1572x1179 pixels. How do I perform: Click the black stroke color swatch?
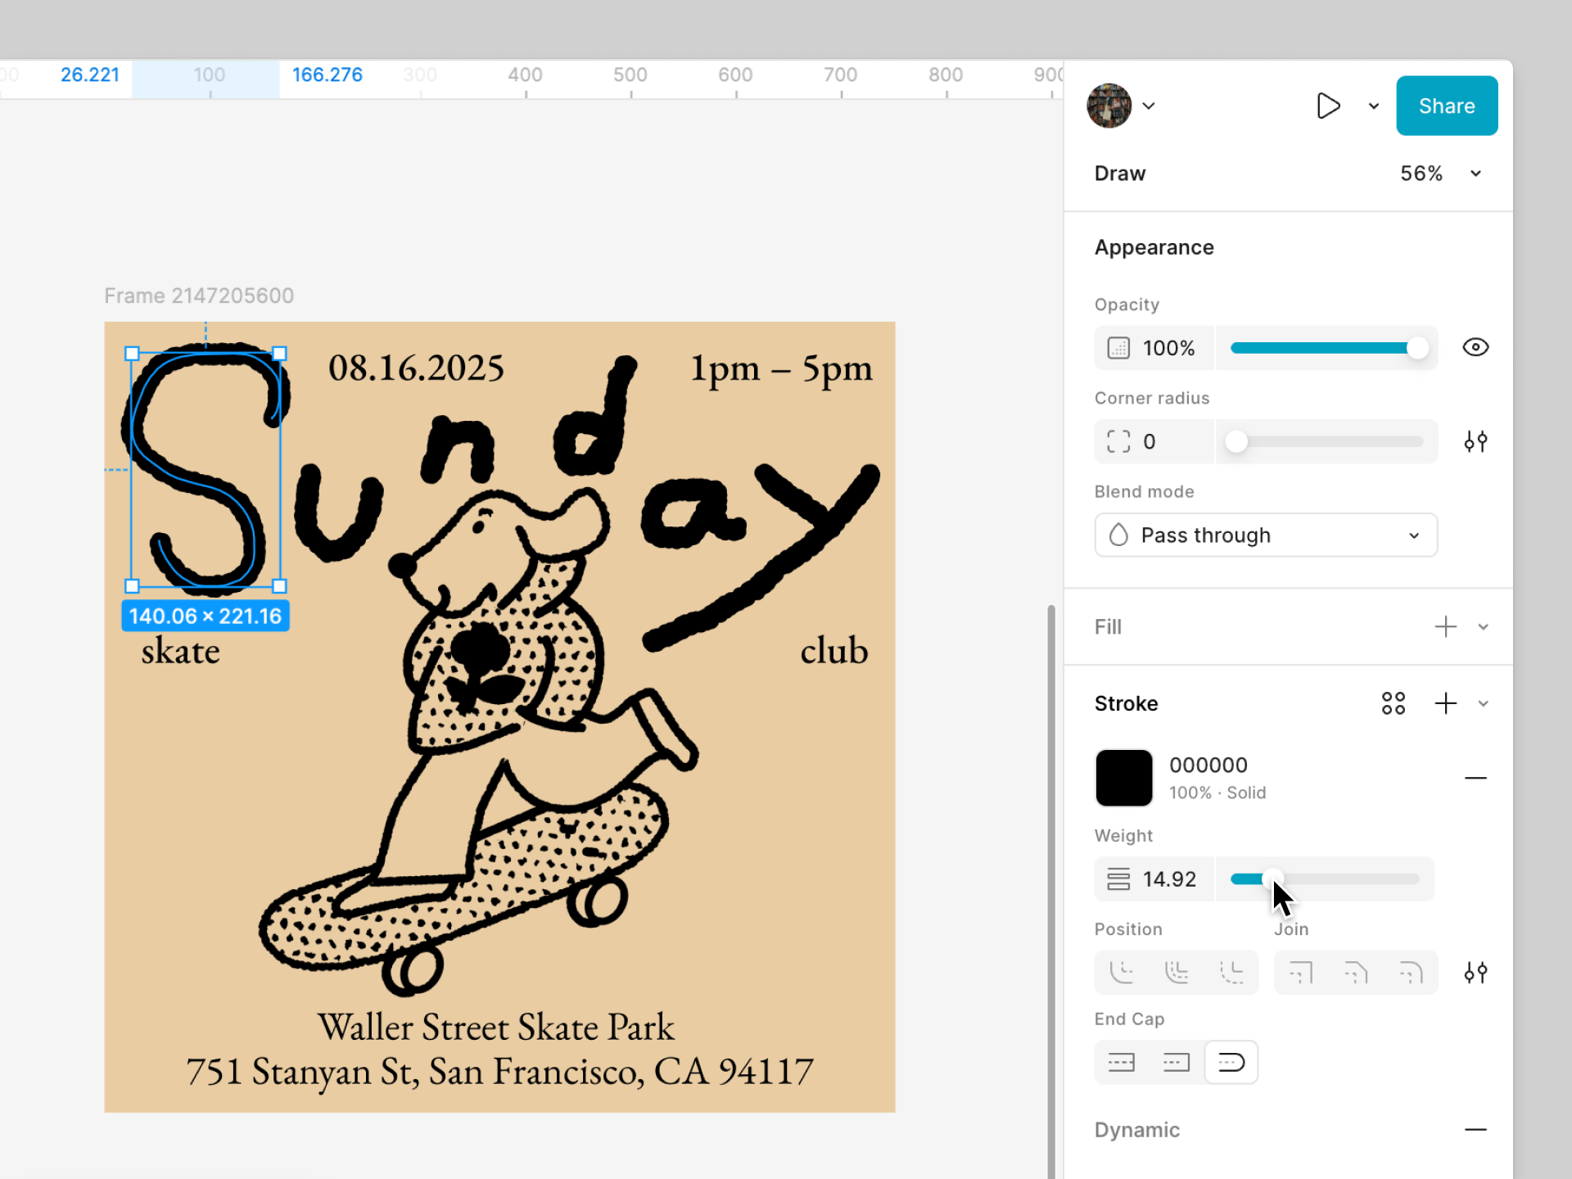click(1123, 778)
